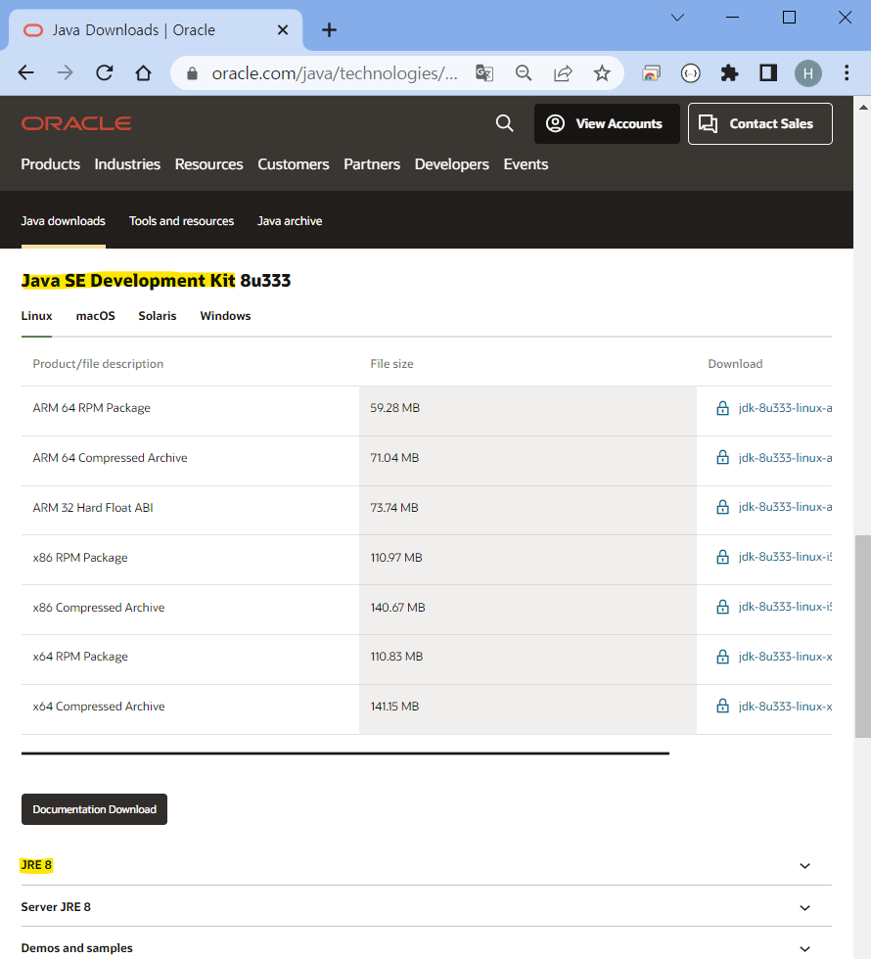Open the profile avatar H
The width and height of the screenshot is (871, 959).
(x=808, y=73)
